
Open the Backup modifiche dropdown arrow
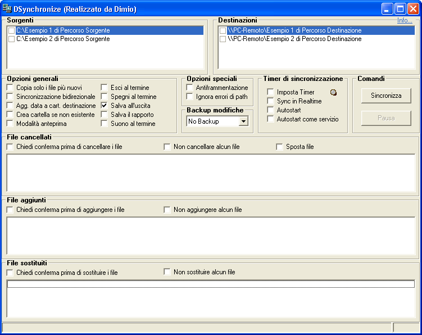pyautogui.click(x=243, y=121)
